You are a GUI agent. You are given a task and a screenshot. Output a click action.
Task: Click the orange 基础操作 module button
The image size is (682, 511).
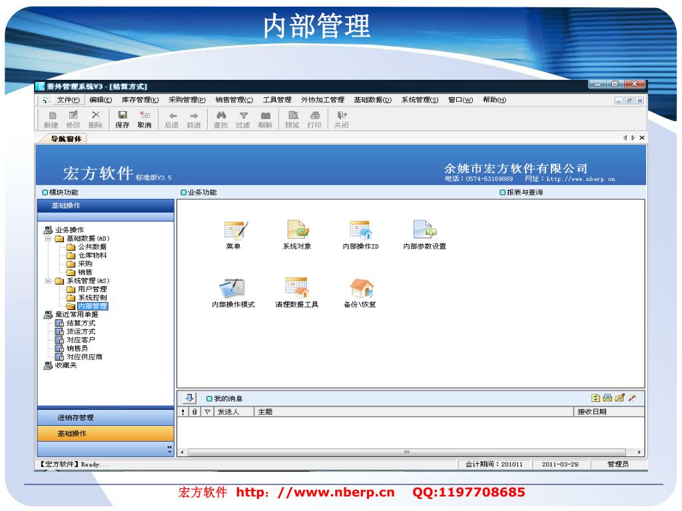coord(106,434)
